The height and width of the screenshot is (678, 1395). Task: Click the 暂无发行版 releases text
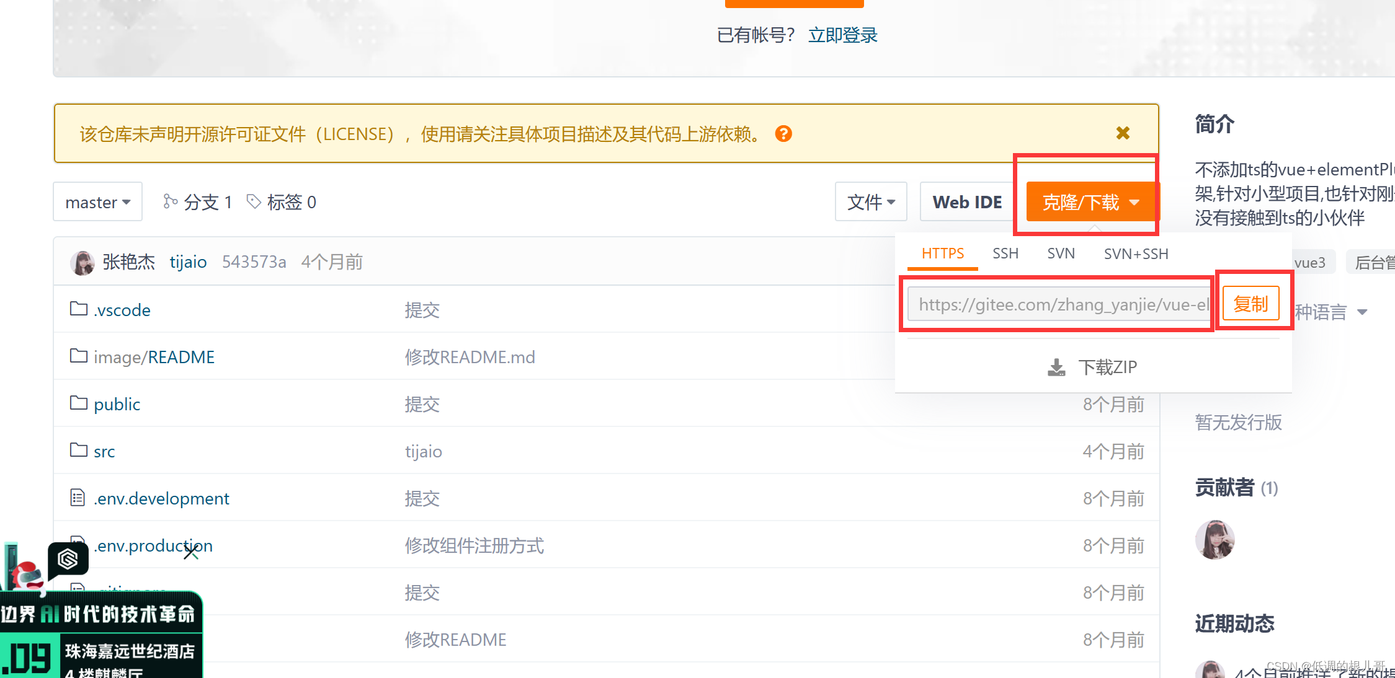click(x=1239, y=422)
